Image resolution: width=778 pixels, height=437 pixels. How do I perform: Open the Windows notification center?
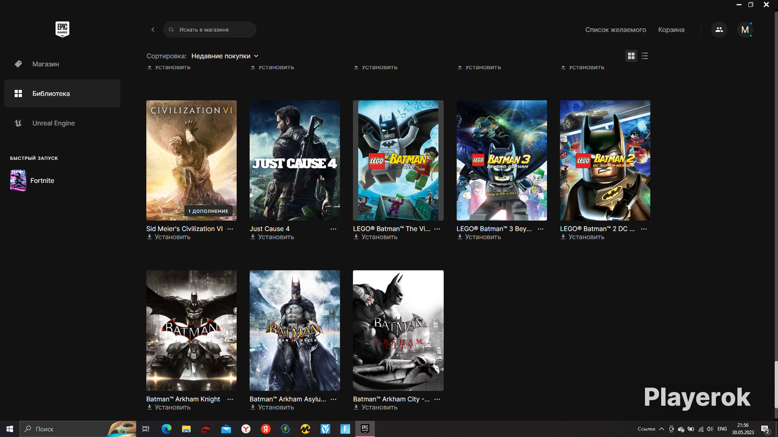(x=765, y=429)
